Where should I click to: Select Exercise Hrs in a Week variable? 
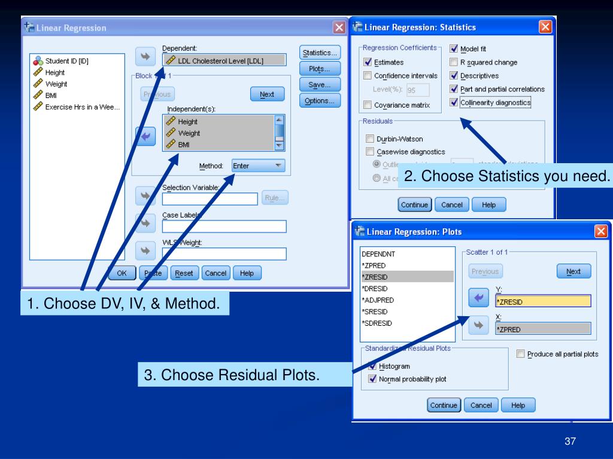[x=77, y=107]
